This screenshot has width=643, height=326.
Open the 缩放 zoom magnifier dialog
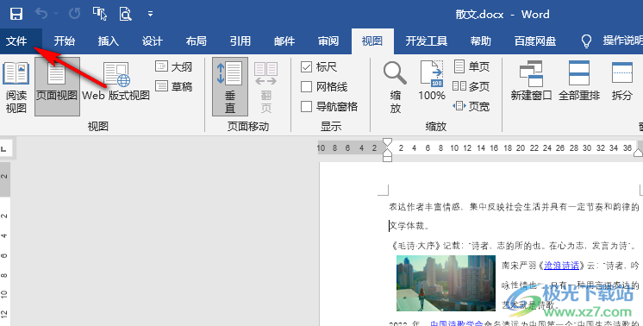pos(395,87)
